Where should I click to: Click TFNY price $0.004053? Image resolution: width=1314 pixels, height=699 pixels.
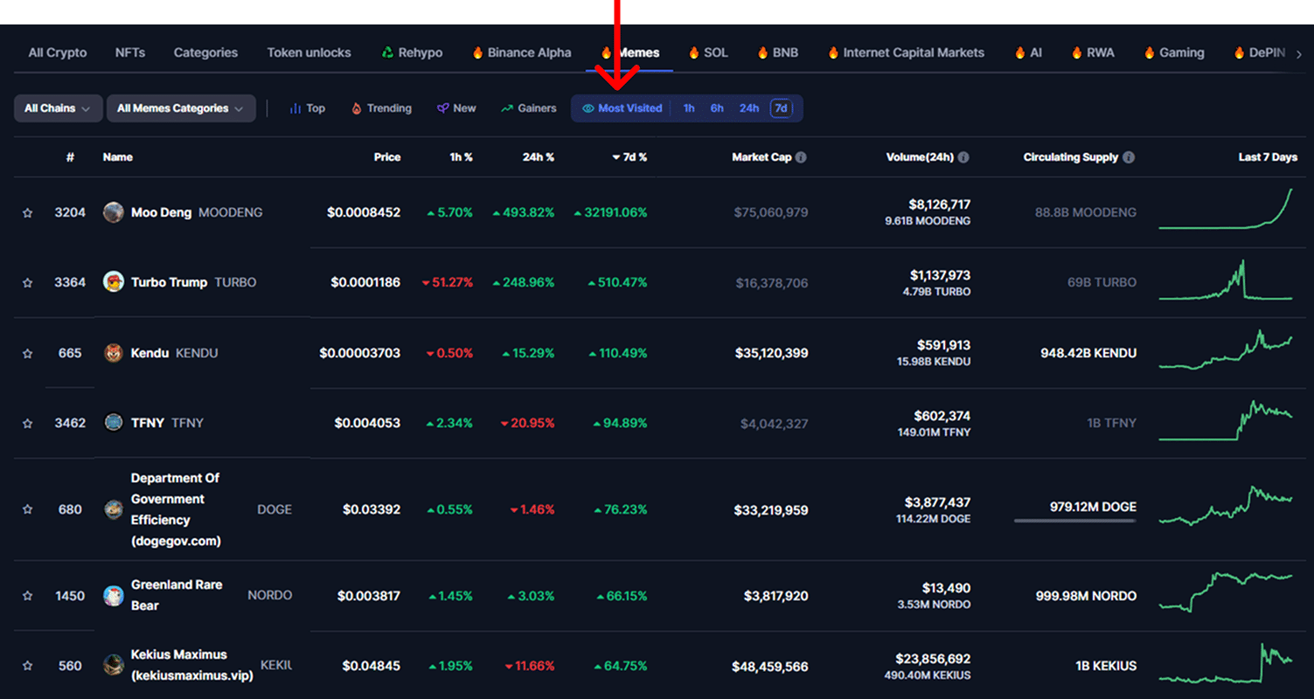[367, 423]
